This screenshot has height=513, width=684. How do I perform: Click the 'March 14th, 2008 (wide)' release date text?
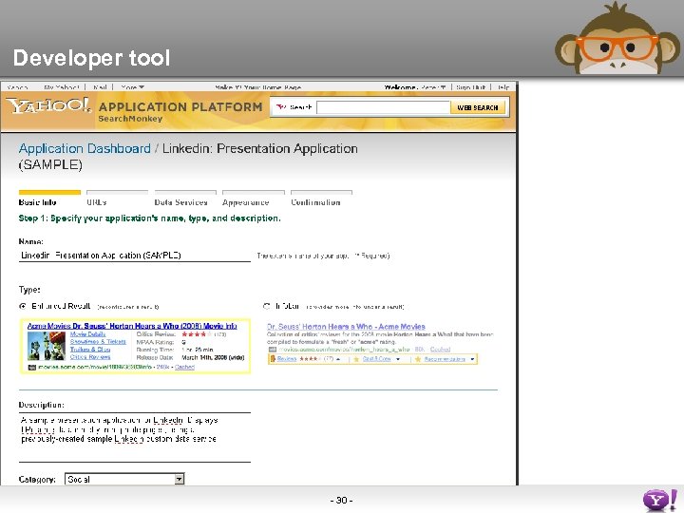click(213, 357)
